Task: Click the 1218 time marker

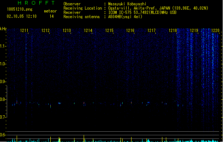Action: coord(173,31)
